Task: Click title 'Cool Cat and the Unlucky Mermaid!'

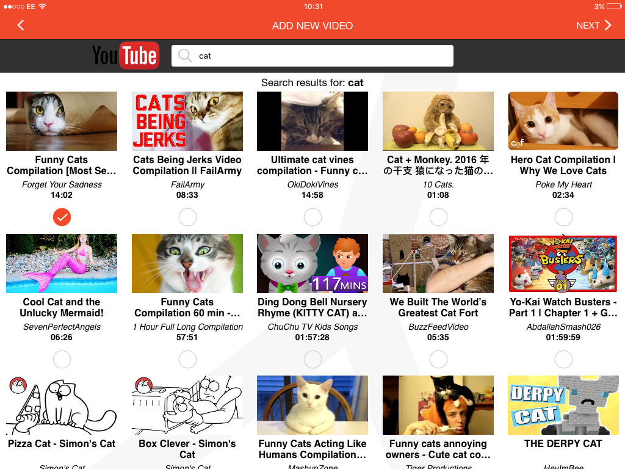Action: point(62,308)
